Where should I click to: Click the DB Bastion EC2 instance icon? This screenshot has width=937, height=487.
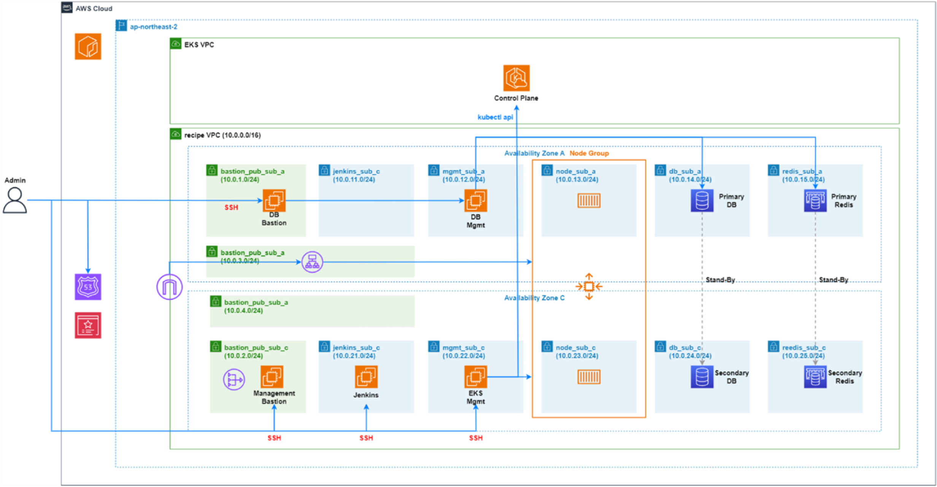(274, 200)
